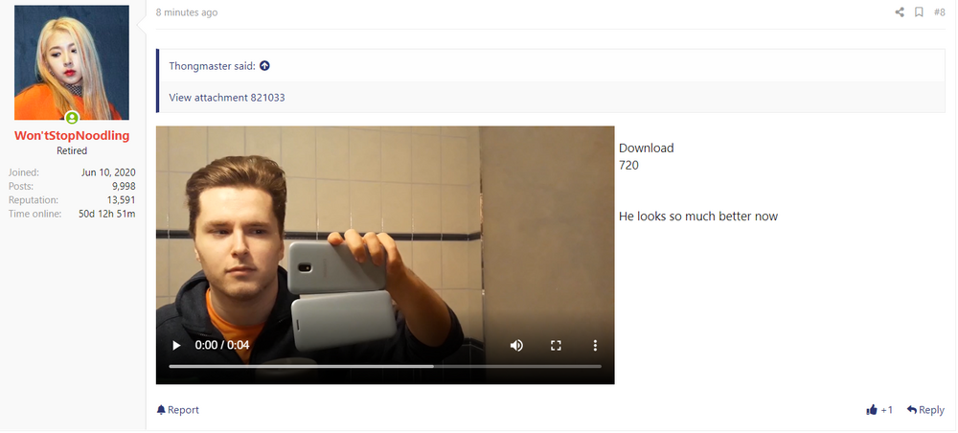The width and height of the screenshot is (958, 433).
Task: Open View attachment 821033 link
Action: coord(227,97)
